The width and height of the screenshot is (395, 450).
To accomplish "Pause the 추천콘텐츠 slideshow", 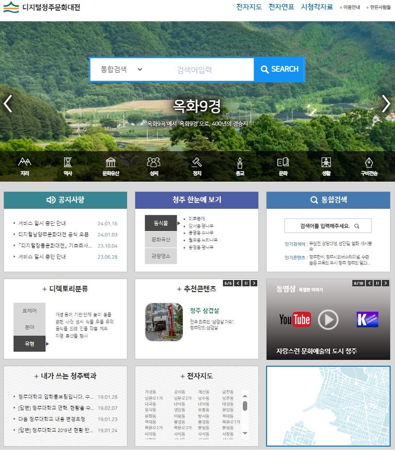I will tap(246, 283).
